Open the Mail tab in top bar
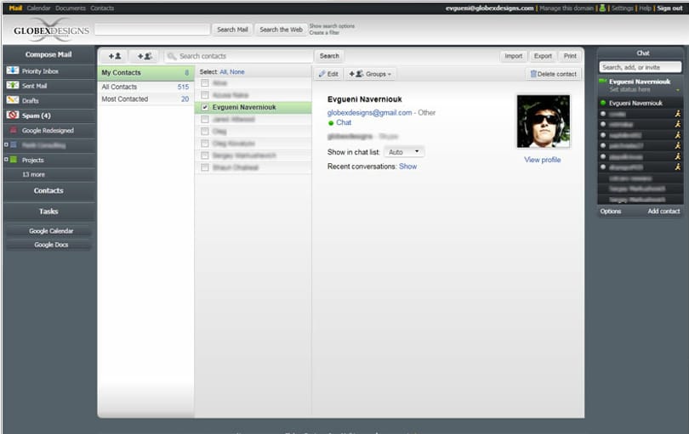This screenshot has width=689, height=434. pos(15,8)
